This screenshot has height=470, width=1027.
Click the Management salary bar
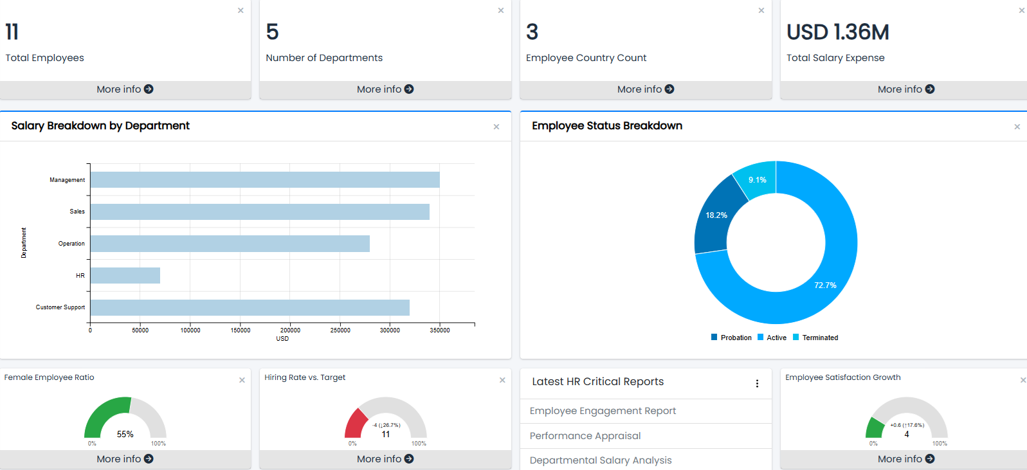tap(265, 180)
